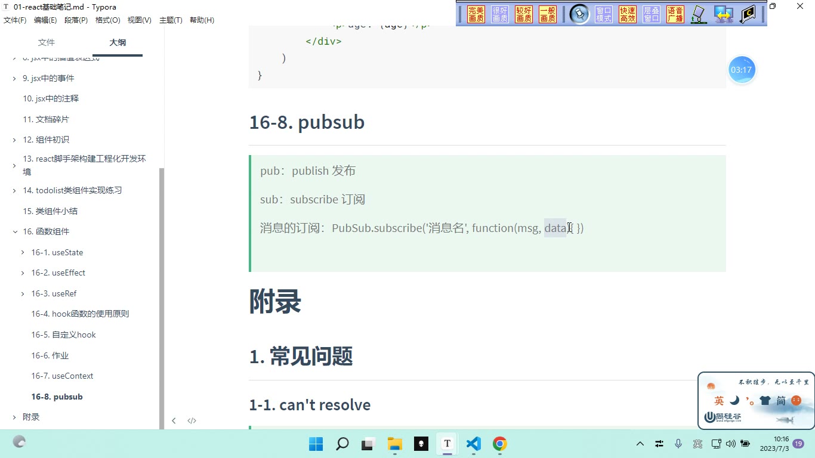Show hidden tray icons chevron
This screenshot has height=458, width=815.
(x=640, y=444)
